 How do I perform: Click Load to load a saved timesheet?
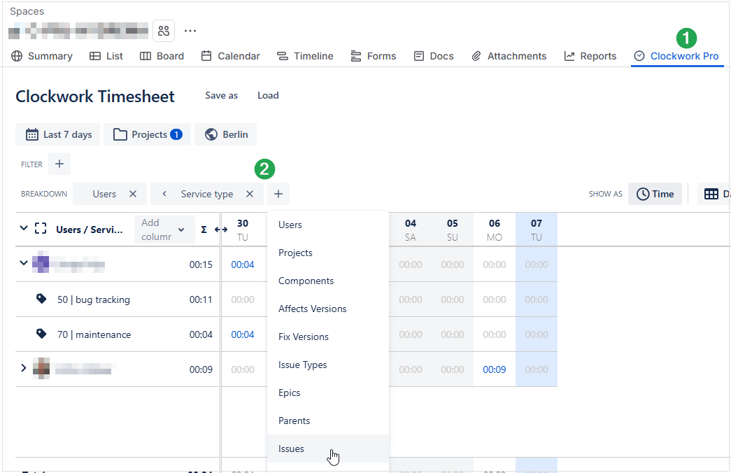pos(268,96)
